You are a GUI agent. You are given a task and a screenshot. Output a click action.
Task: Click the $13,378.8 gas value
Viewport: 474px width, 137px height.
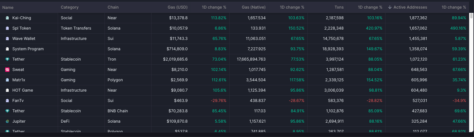pyautogui.click(x=178, y=18)
